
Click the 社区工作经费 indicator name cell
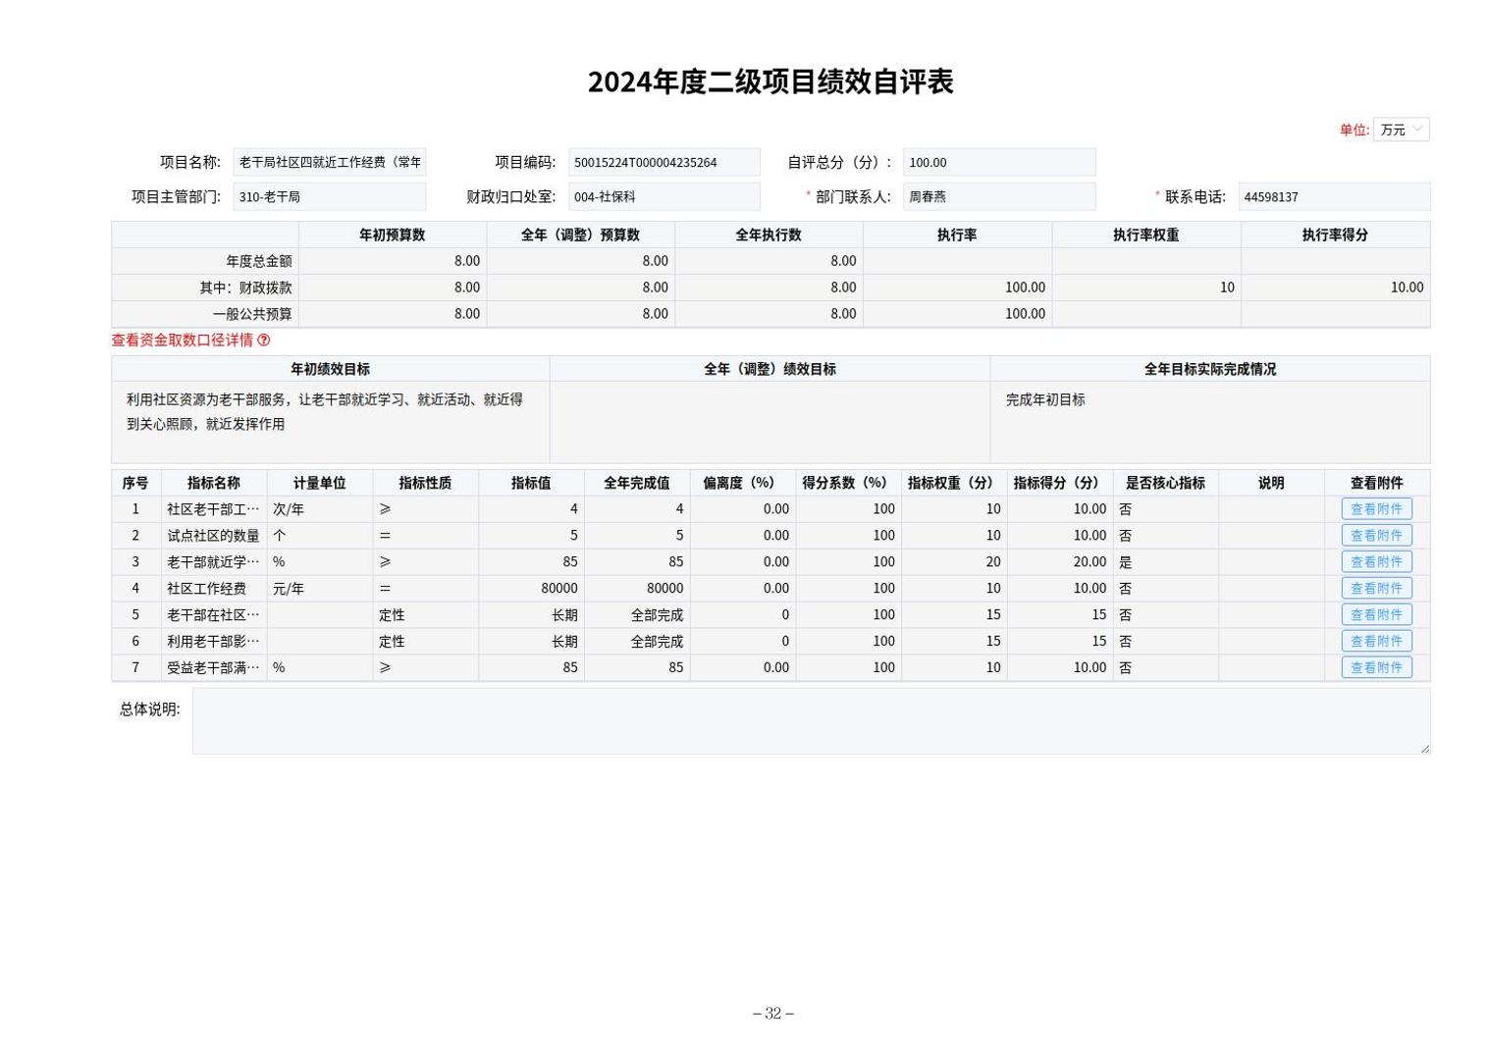tap(214, 588)
